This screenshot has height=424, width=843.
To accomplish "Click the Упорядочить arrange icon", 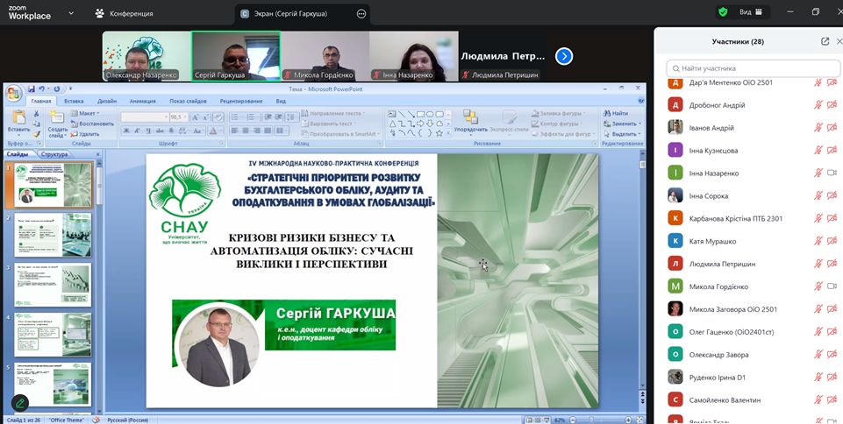I will tap(470, 118).
